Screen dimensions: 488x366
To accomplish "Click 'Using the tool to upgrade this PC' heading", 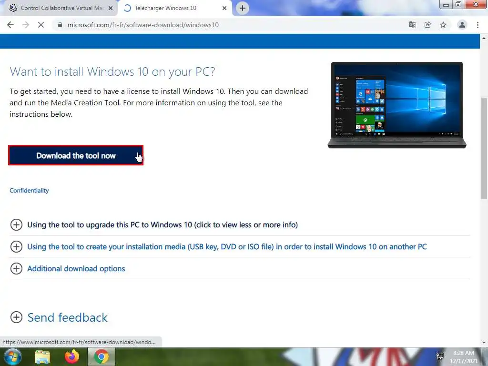I will point(163,225).
